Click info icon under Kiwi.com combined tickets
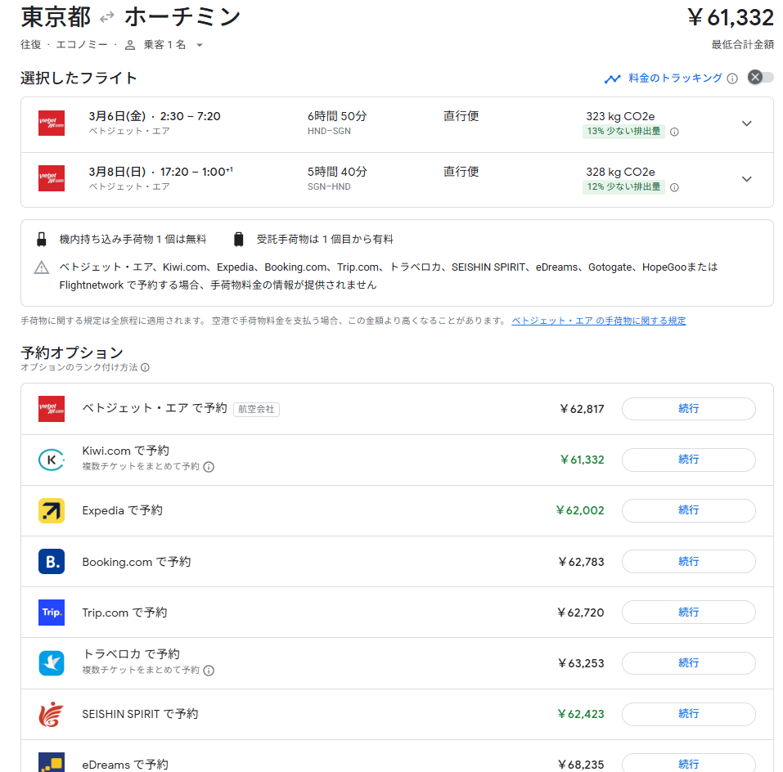 point(209,467)
